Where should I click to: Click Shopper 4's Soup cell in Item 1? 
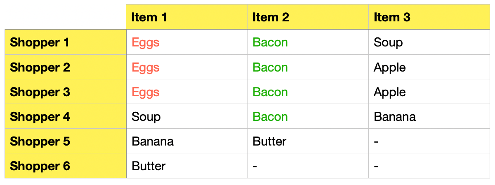coord(187,116)
